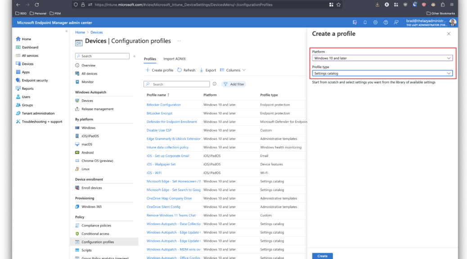
Task: Open the browser downloads icon
Action: (377, 5)
